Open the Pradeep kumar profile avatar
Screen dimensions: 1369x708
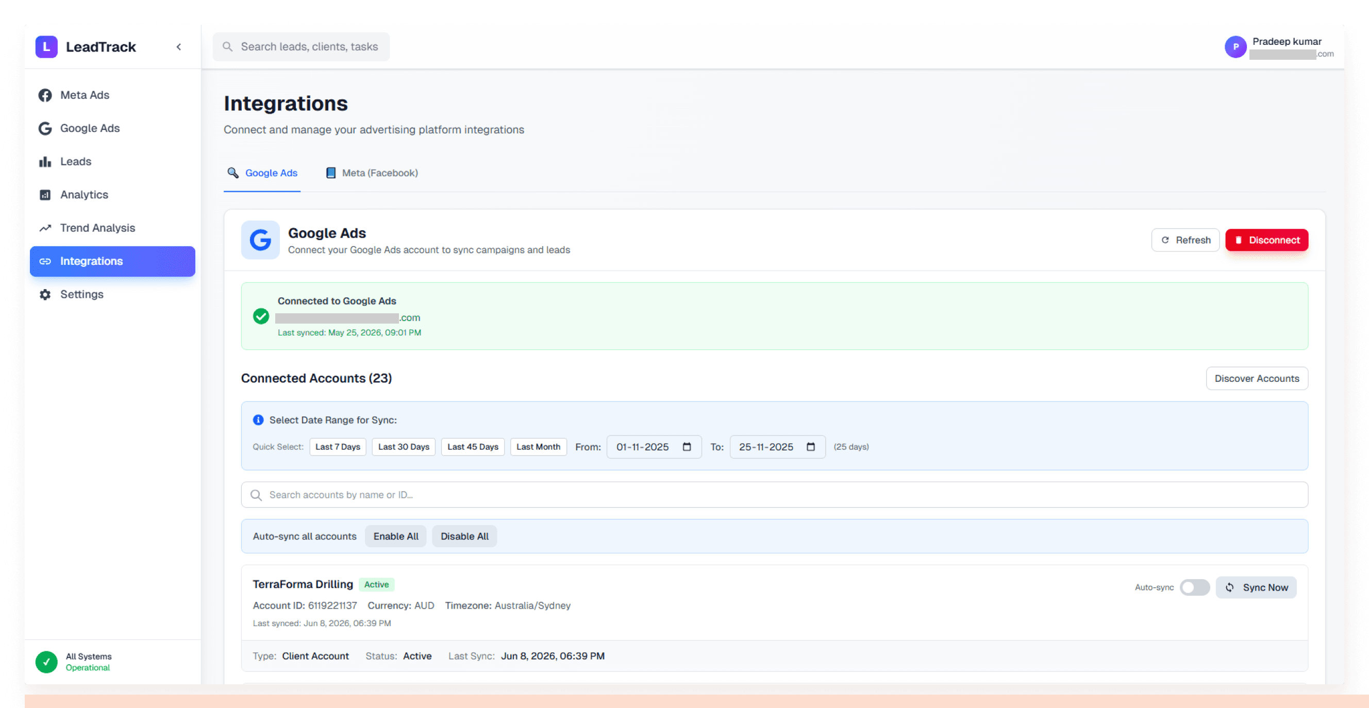[x=1236, y=47]
